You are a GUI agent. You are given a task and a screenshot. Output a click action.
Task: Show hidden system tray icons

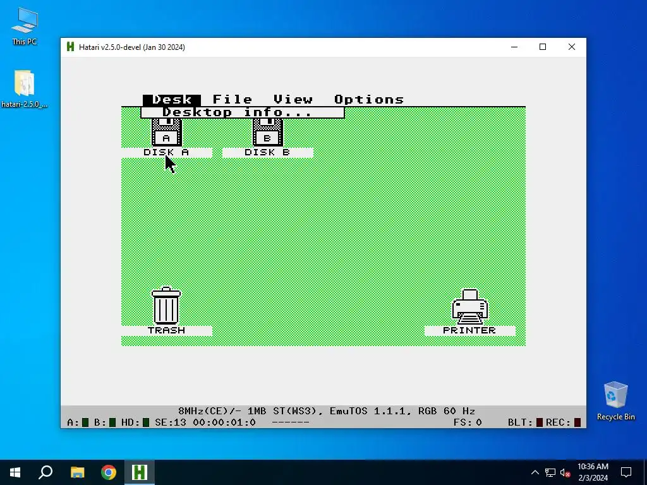(x=535, y=472)
